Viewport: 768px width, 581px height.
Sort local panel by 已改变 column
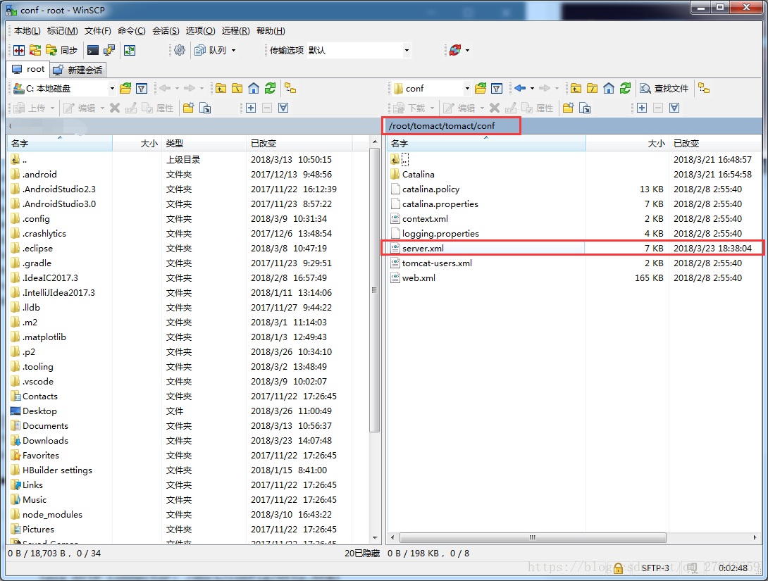[299, 144]
